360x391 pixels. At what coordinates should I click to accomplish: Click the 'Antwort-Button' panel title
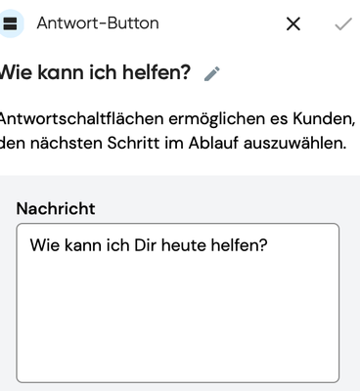tap(98, 23)
